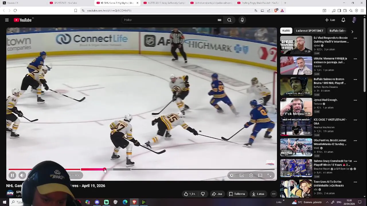Open options menu for Teen Uses AI video
The height and width of the screenshot is (206, 367).
tap(355, 182)
